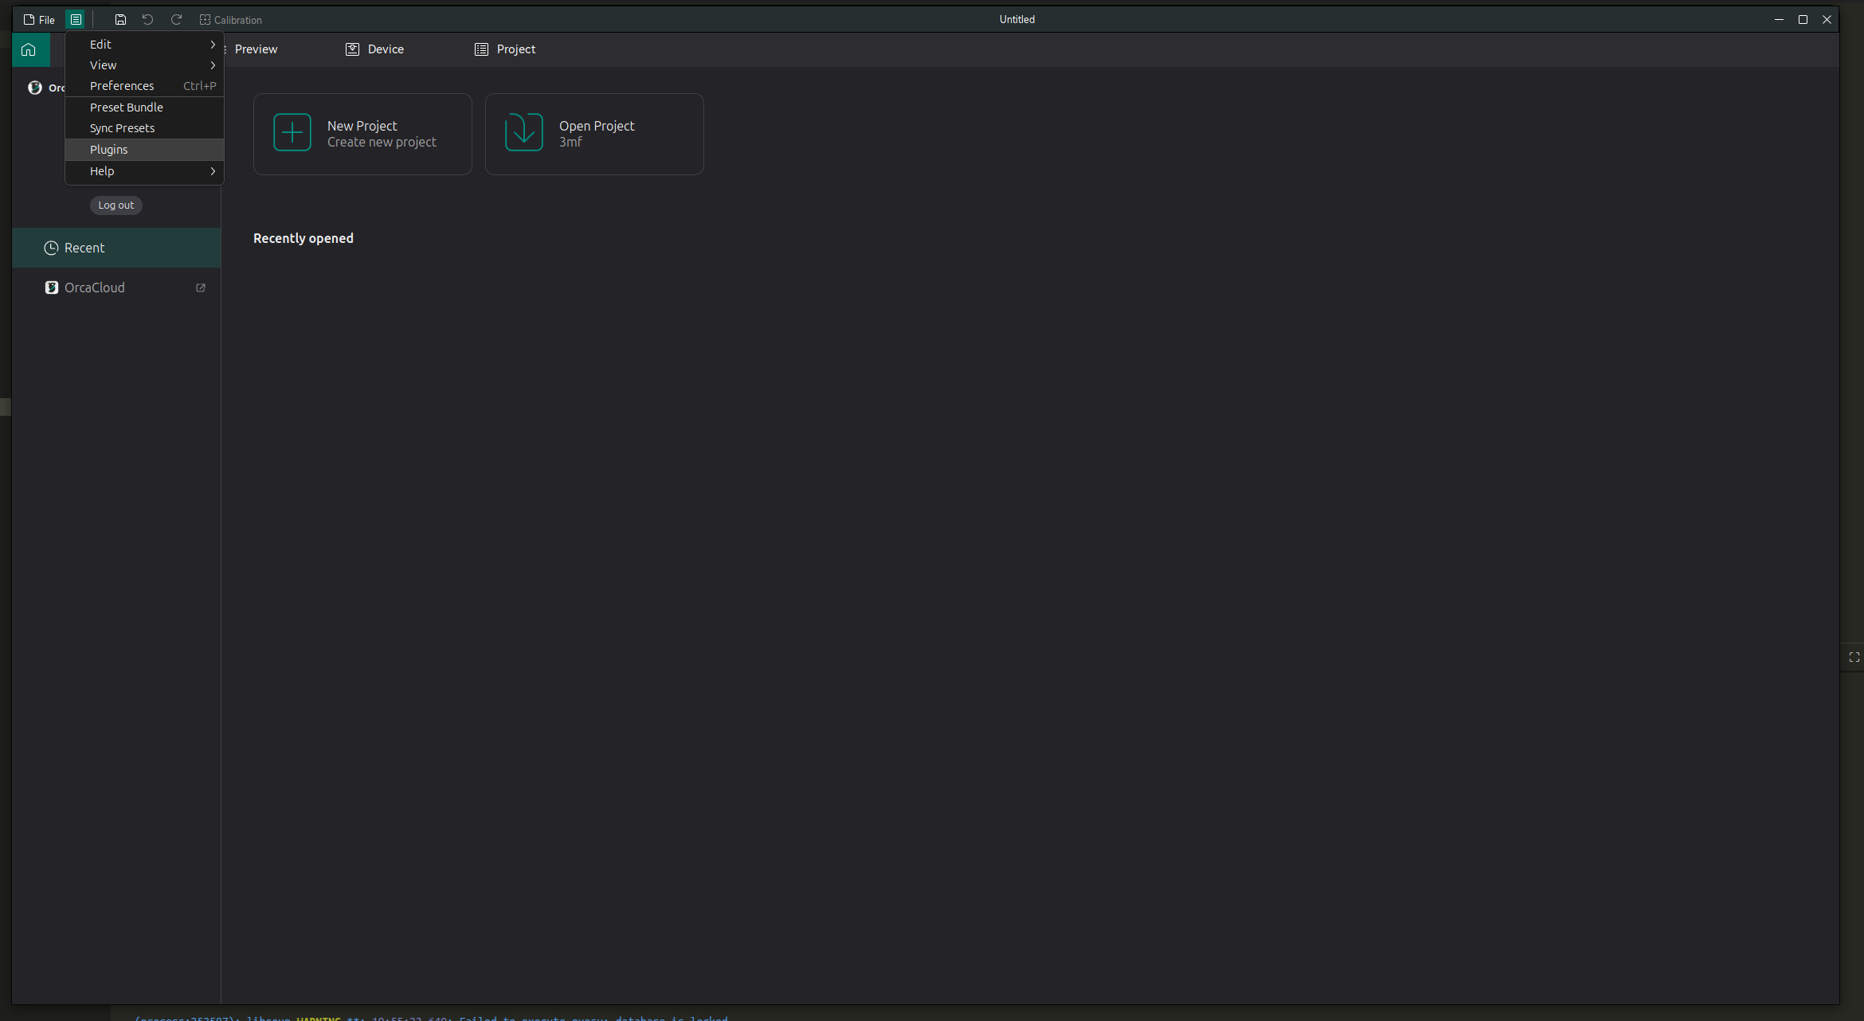Click the Help submenu chevron arrow

click(213, 170)
